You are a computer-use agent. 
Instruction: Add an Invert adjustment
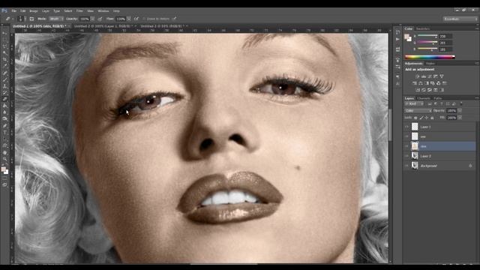pos(418,90)
